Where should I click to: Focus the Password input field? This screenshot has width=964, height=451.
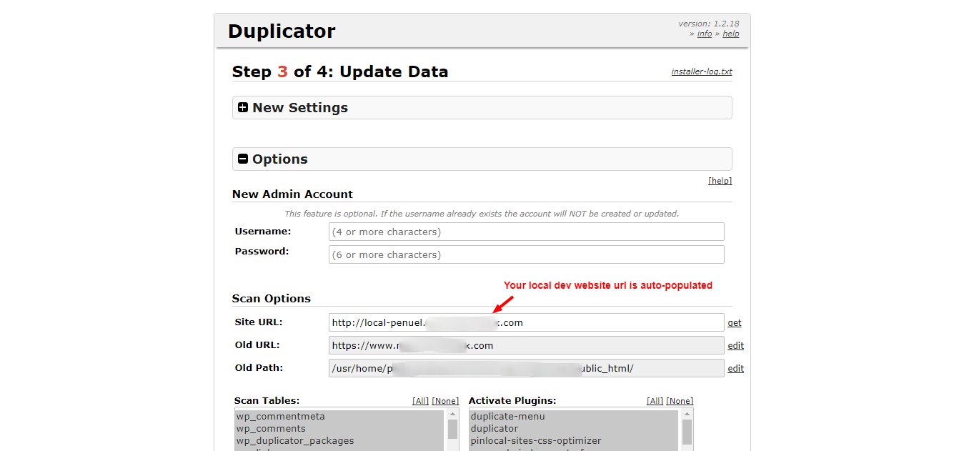click(x=526, y=254)
